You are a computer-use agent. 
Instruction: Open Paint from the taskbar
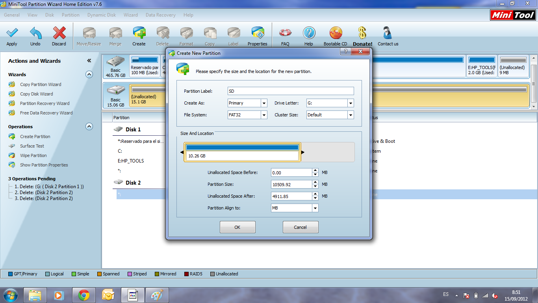[157, 295]
